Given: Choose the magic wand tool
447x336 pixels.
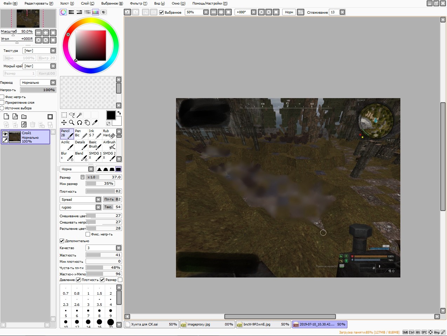Looking at the screenshot, I should click(79, 115).
